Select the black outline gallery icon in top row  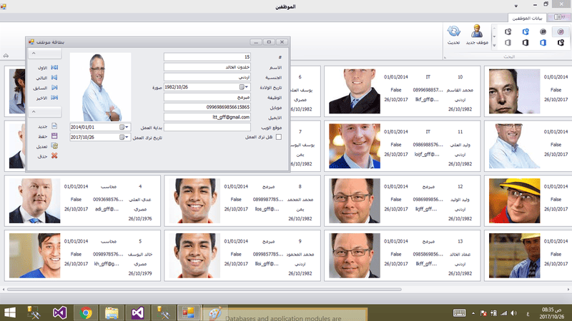(508, 31)
